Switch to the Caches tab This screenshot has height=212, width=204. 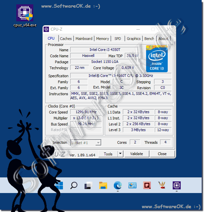pos(66,39)
